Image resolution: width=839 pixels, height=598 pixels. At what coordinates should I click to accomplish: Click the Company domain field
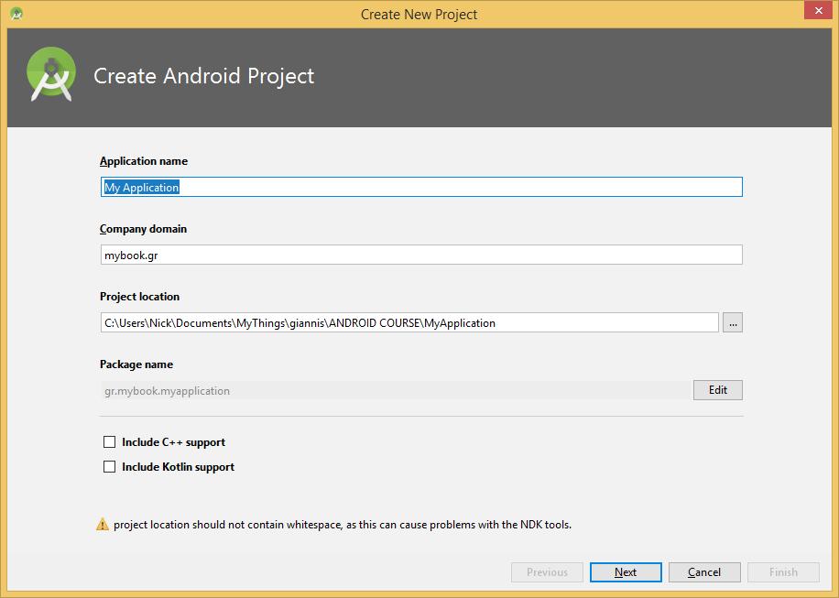tap(421, 255)
